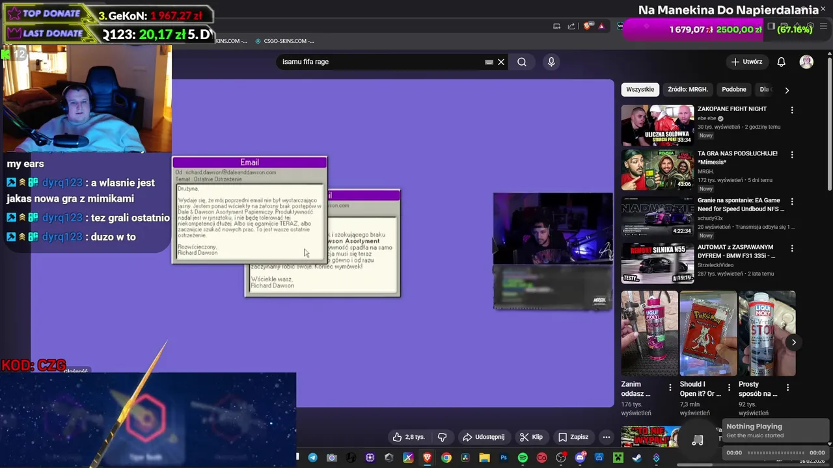833x468 pixels.
Task: Click the music note icon in media widget
Action: tap(698, 441)
